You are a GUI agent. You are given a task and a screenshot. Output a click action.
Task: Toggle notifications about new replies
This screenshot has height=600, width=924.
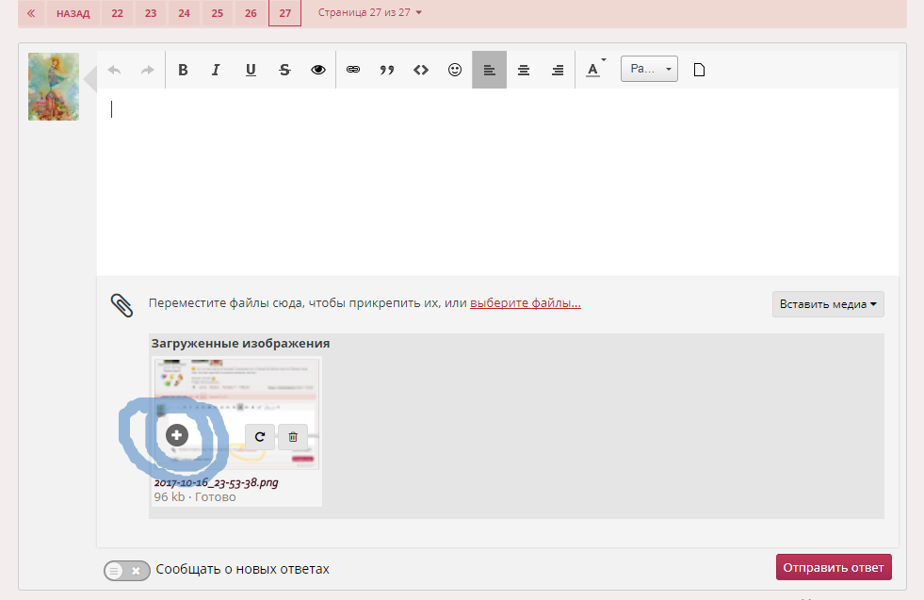pos(127,570)
